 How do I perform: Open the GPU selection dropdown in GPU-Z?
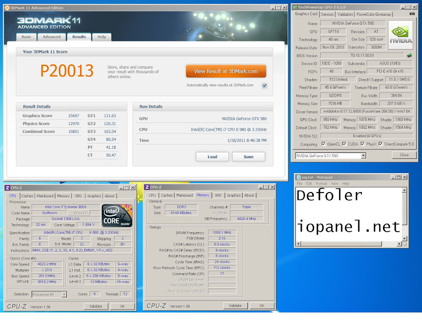tap(363, 156)
